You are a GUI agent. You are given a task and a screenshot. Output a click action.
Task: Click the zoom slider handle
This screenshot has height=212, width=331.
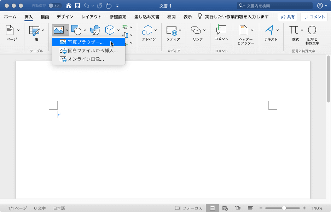[x=284, y=208]
